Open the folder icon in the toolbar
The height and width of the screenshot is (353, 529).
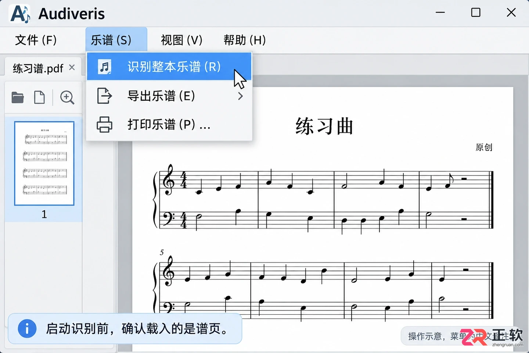point(18,97)
